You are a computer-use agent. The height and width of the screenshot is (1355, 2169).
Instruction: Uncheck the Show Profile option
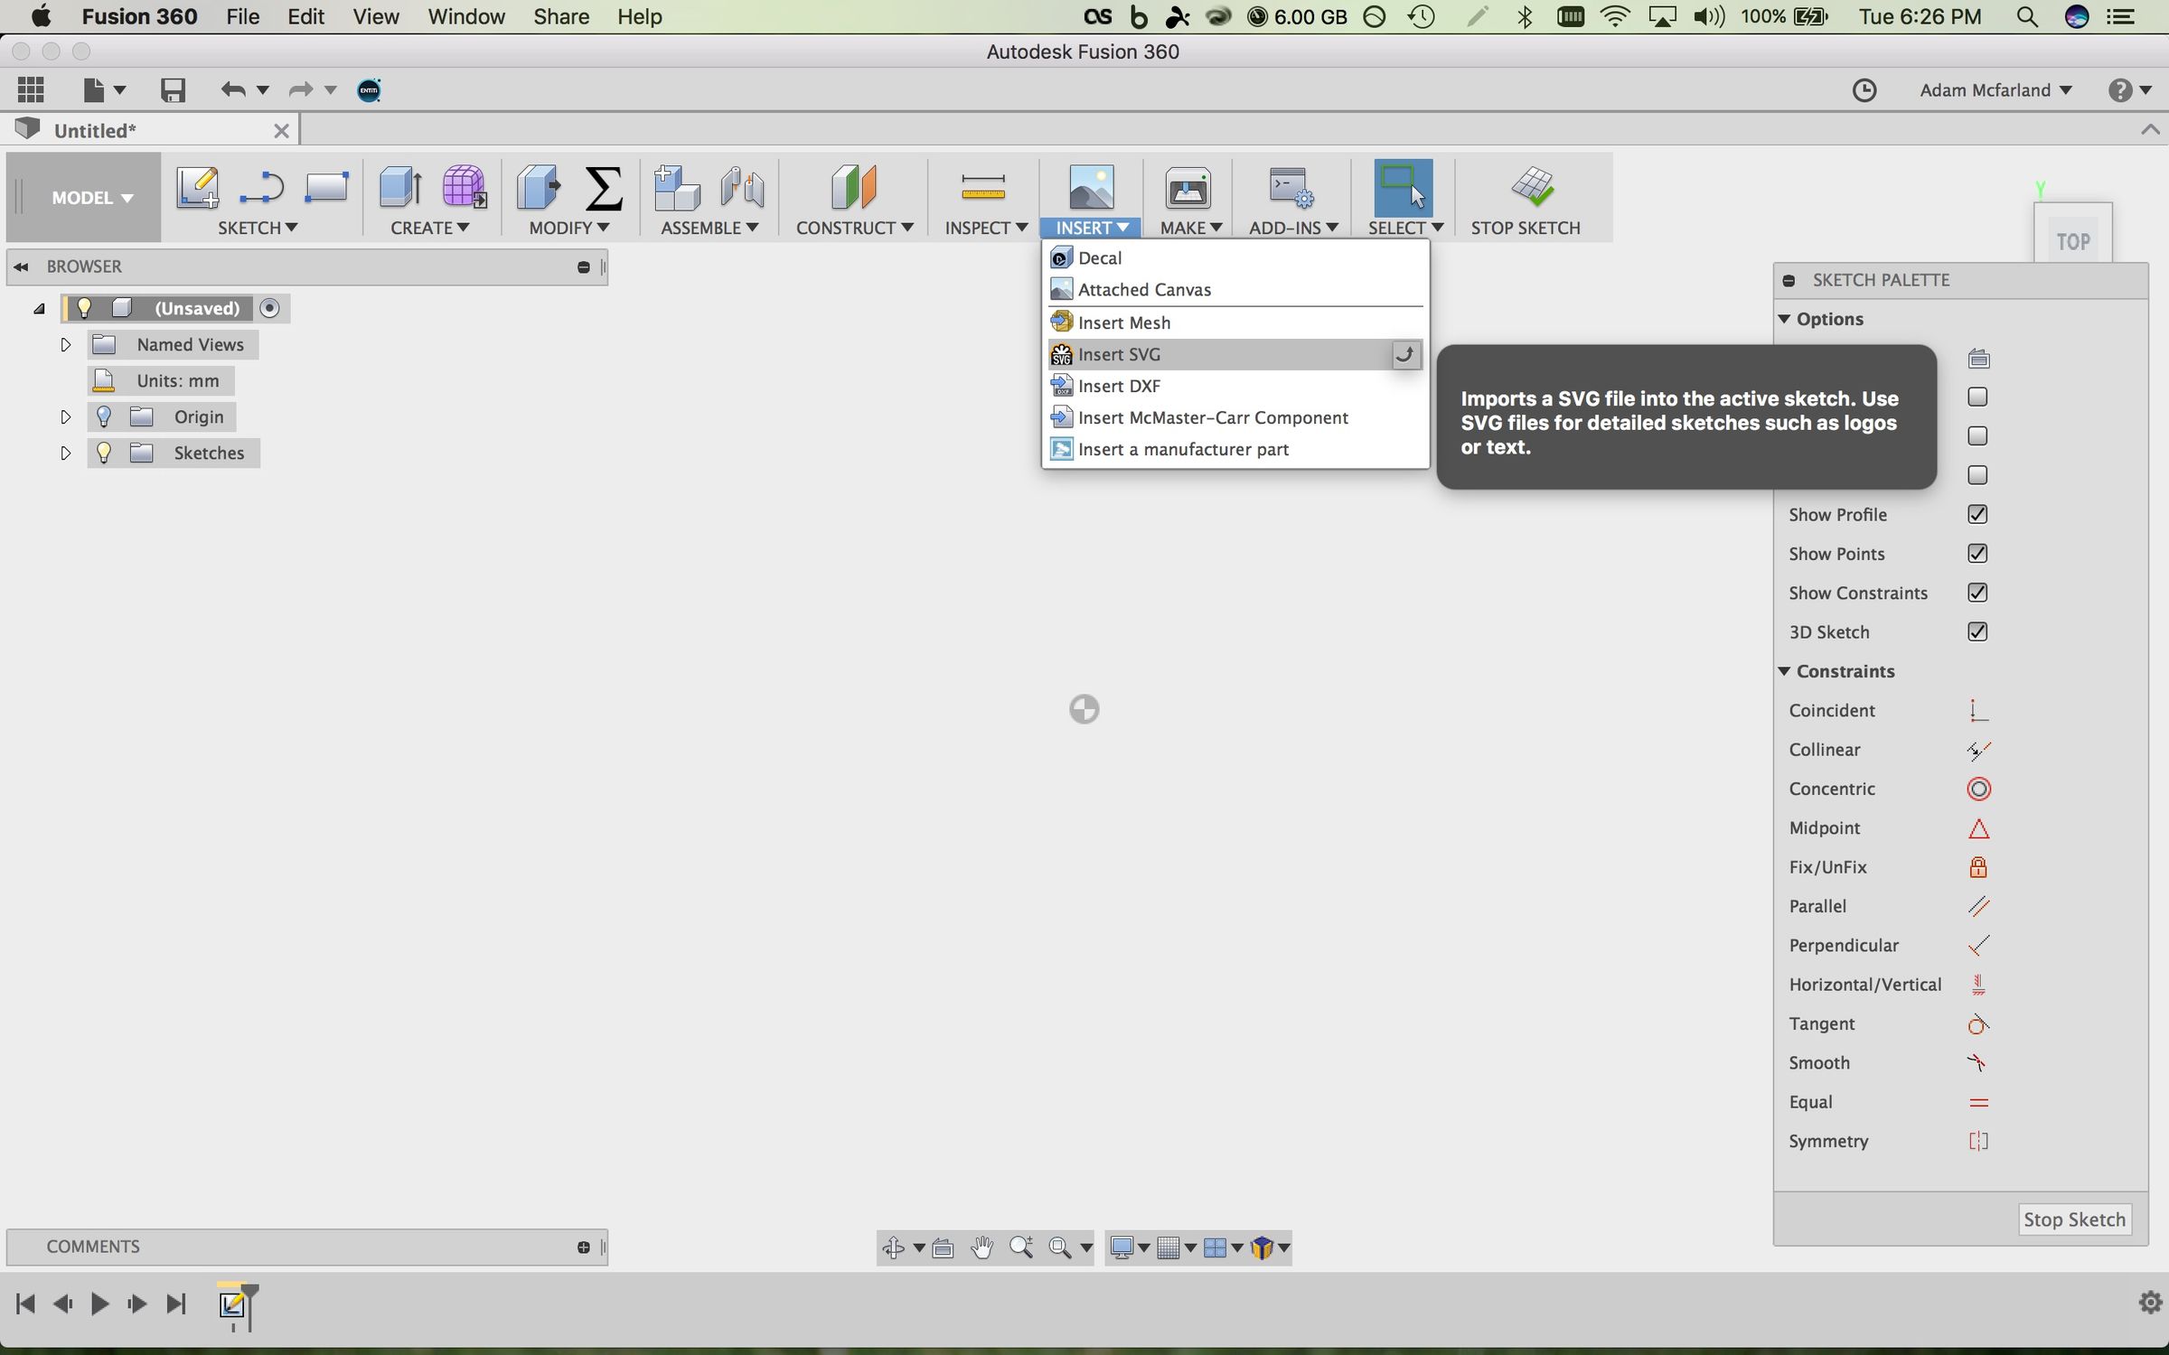[1977, 514]
